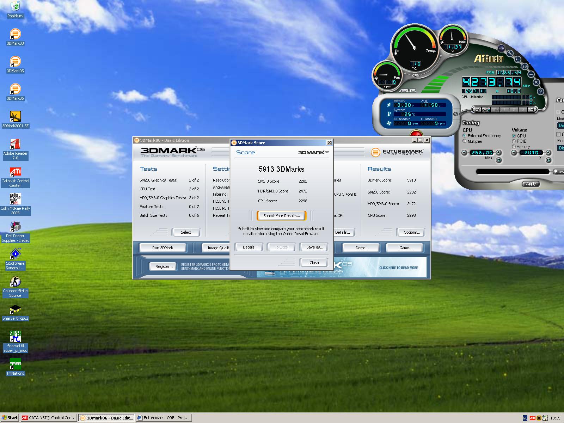564x423 pixels.
Task: Switch to 3DMark06 - Basic Edition taskbar item
Action: [106, 418]
